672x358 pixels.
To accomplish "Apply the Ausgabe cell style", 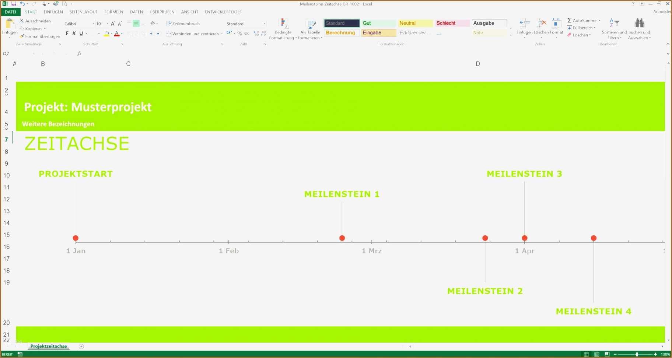I will (x=489, y=23).
